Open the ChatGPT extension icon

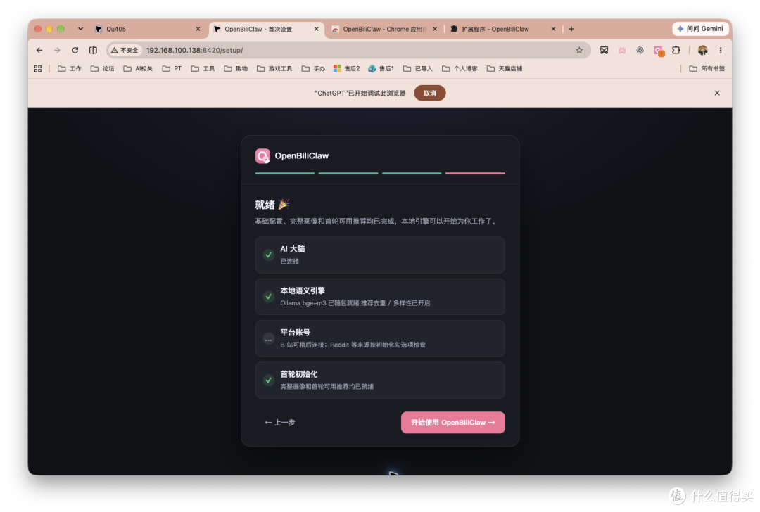640,50
